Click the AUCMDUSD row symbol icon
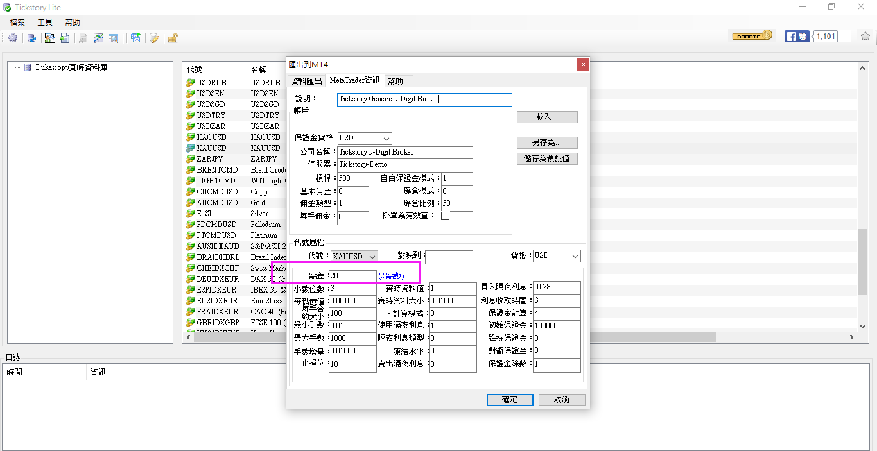The height and width of the screenshot is (451, 877). [191, 203]
